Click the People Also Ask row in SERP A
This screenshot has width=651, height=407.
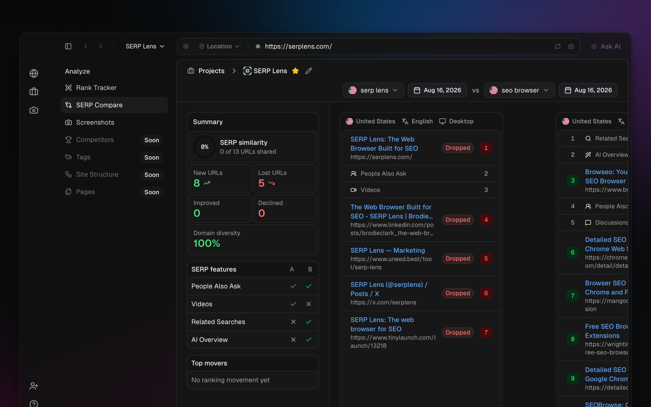click(x=421, y=174)
